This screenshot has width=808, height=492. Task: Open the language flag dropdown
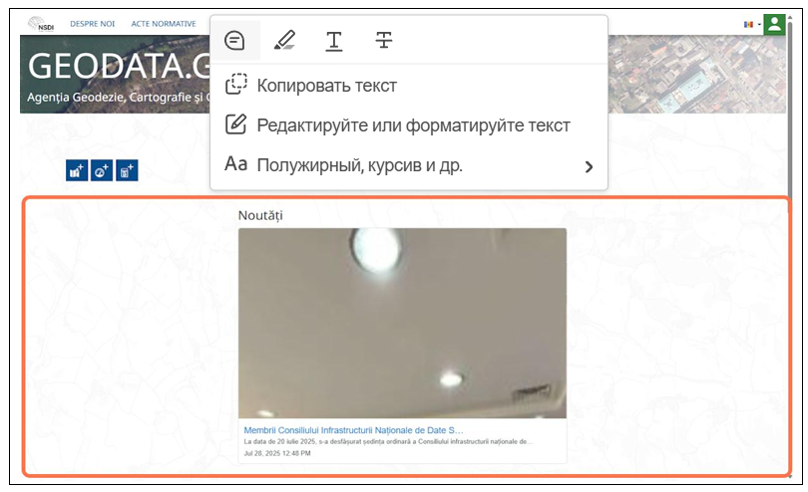[750, 24]
